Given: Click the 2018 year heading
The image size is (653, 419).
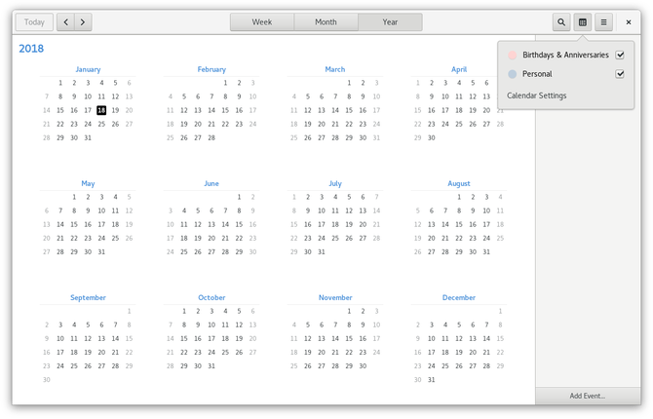Looking at the screenshot, I should pyautogui.click(x=31, y=49).
